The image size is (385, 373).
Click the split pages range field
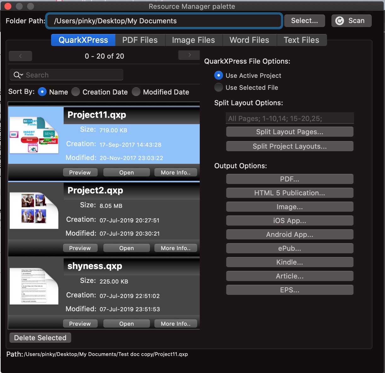[290, 118]
